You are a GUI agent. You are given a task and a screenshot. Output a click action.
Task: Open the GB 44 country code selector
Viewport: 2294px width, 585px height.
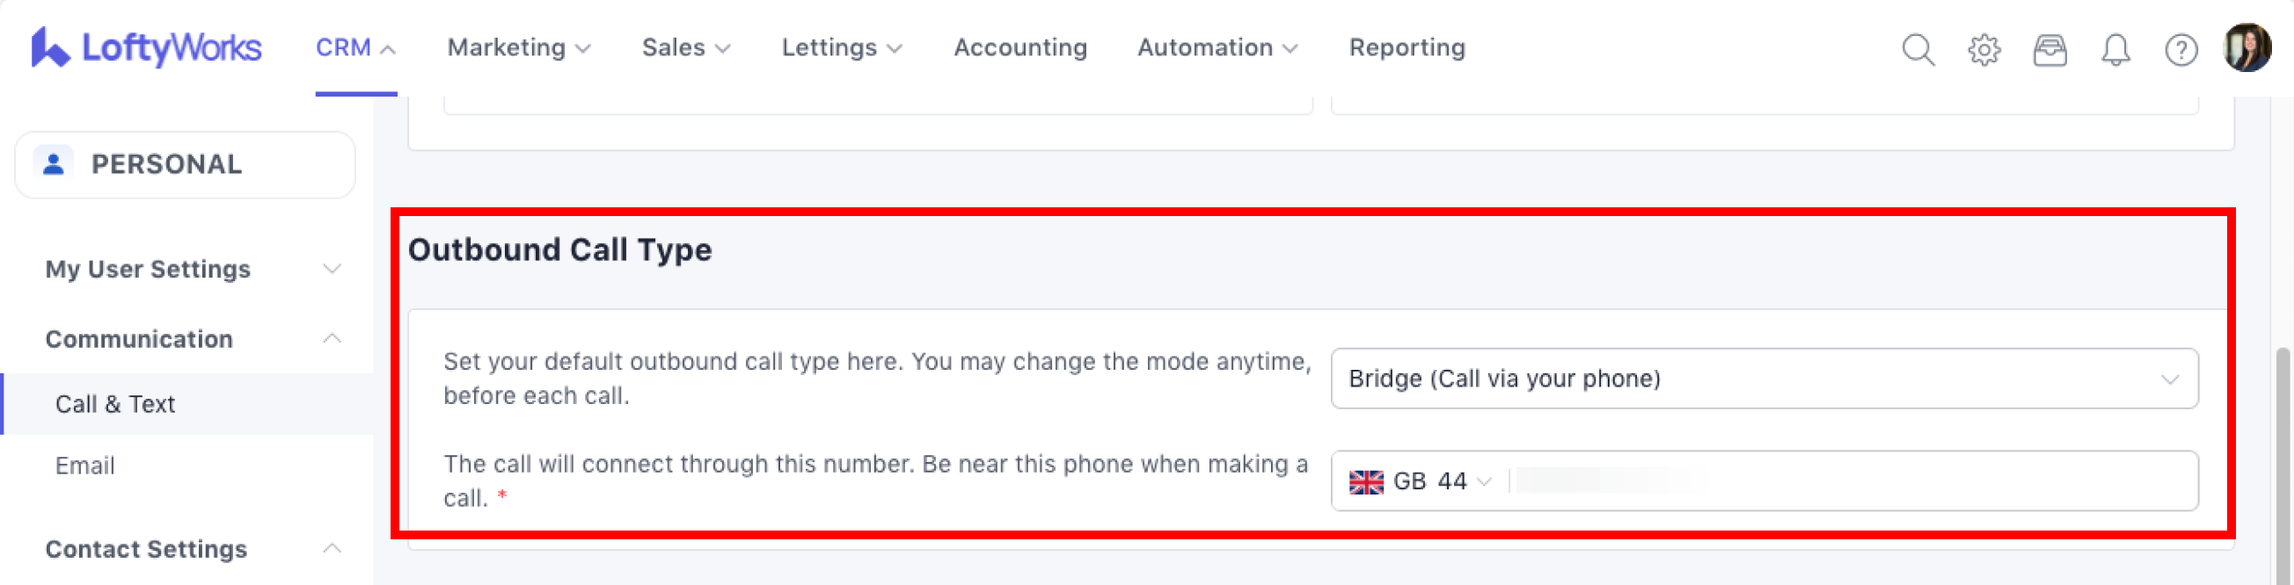pos(1421,481)
